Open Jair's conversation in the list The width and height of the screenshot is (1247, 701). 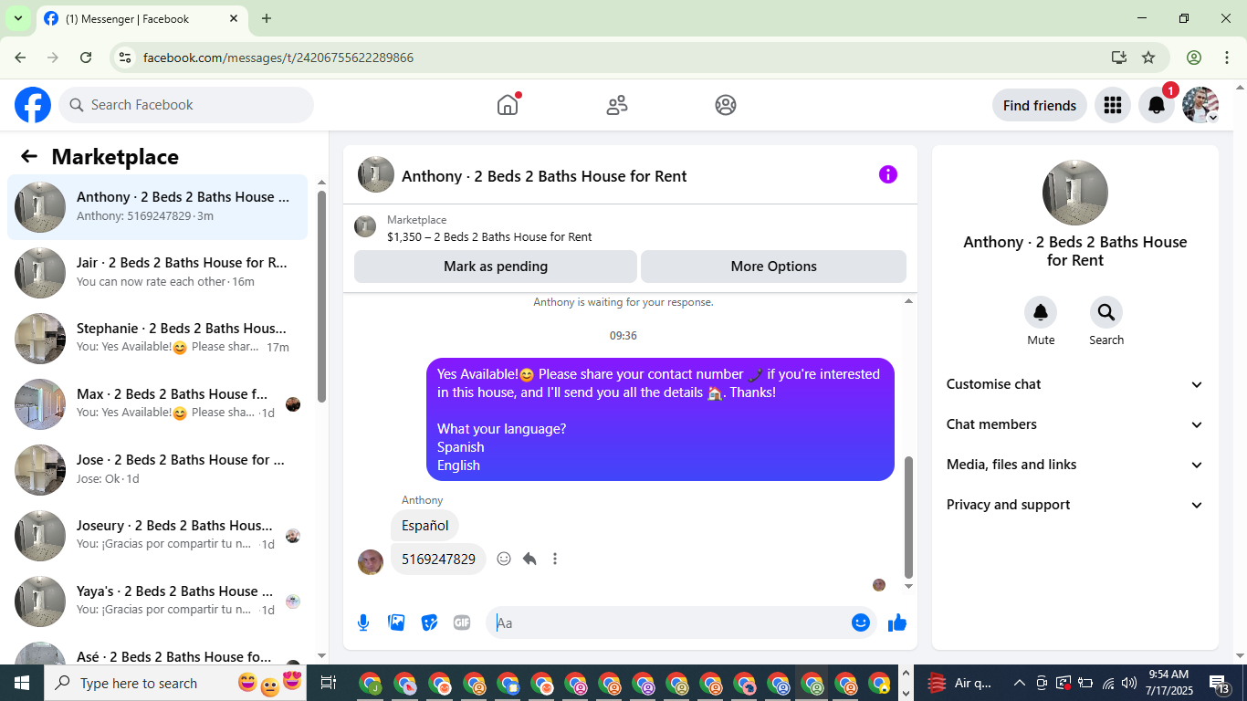157,273
